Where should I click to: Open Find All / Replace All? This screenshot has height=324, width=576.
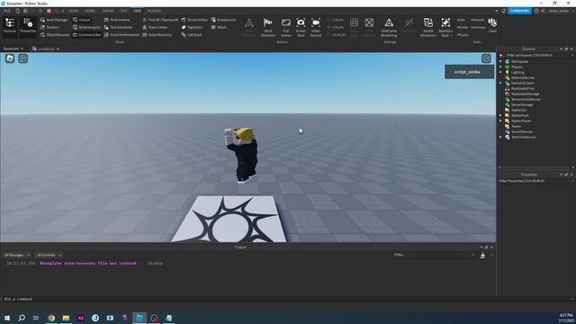(160, 20)
